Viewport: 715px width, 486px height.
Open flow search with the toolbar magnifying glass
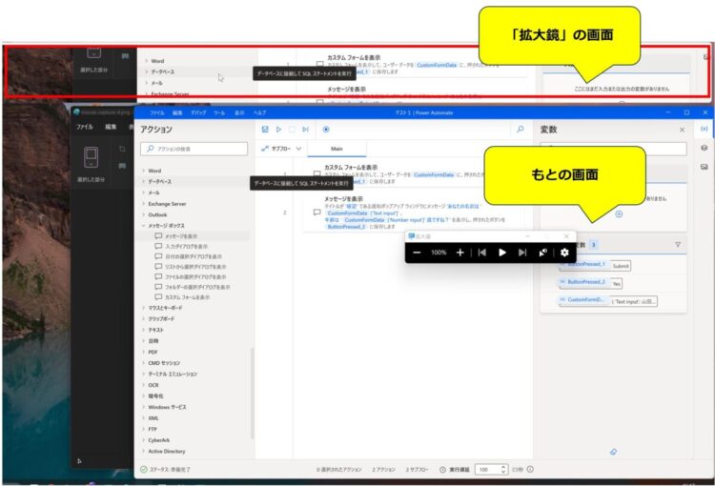point(521,130)
